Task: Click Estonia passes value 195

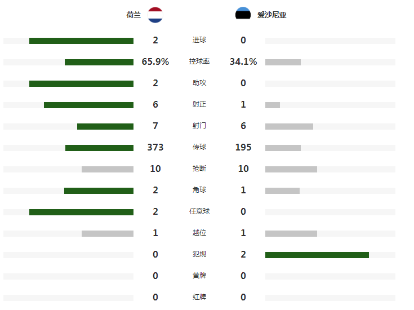Action: point(243,147)
